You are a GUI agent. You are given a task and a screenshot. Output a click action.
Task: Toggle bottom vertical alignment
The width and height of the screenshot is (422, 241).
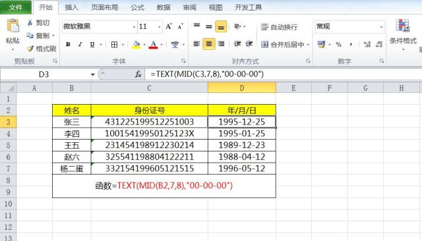pos(221,26)
